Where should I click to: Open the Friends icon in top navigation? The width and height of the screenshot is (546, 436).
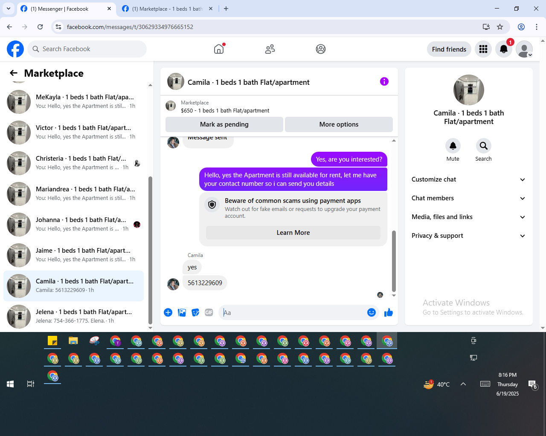270,49
